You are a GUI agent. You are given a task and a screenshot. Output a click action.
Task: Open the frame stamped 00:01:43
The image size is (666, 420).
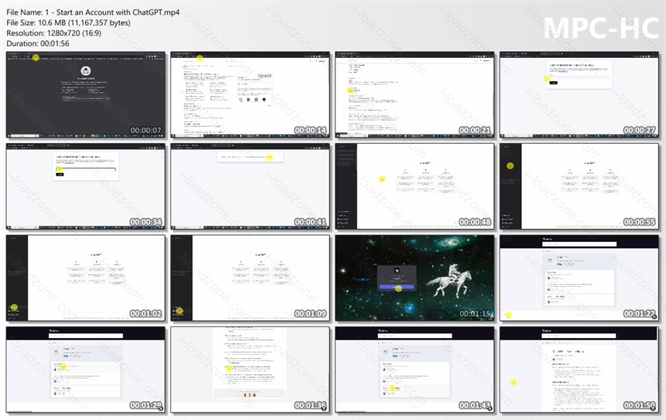[x=414, y=370]
